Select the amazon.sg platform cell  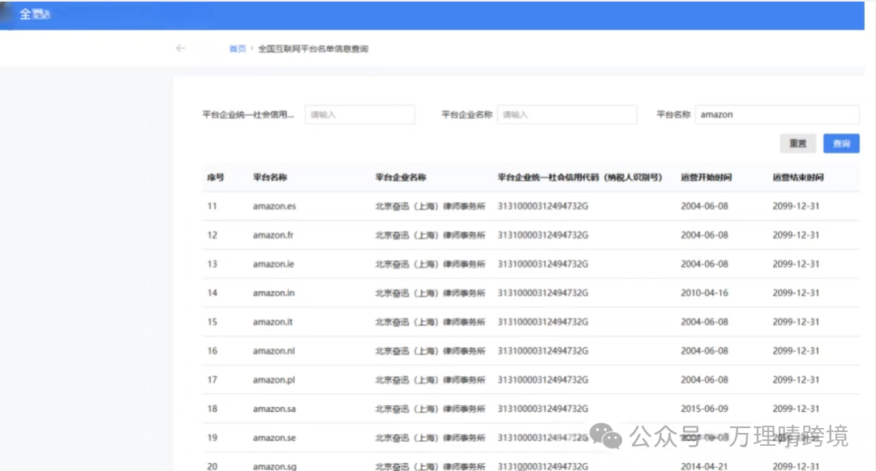click(x=275, y=466)
